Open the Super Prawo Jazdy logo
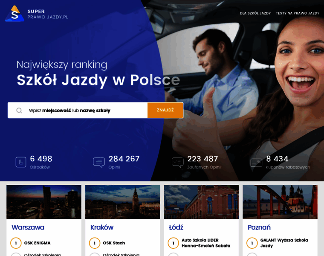 [x=37, y=14]
